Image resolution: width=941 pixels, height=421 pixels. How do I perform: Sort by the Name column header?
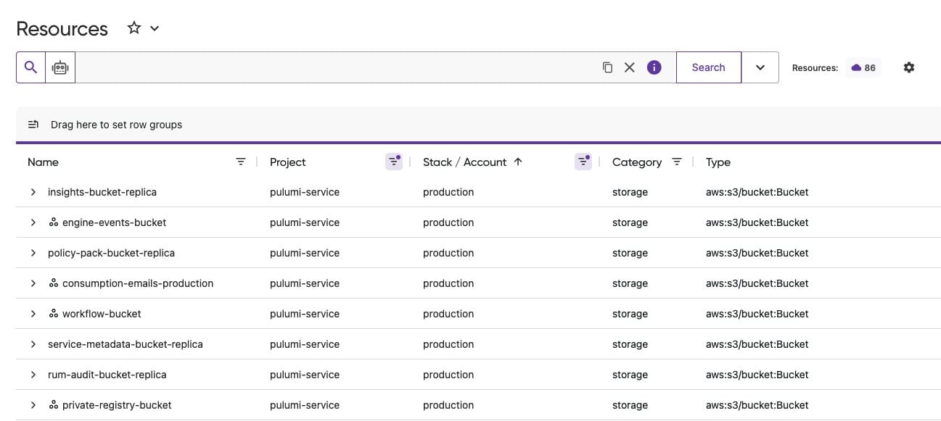coord(43,162)
